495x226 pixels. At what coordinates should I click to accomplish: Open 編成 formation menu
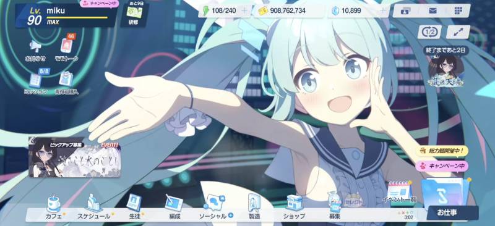174,207
